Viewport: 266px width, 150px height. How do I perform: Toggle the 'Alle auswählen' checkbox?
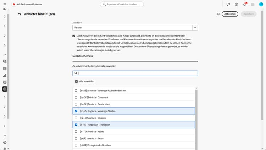click(x=76, y=81)
